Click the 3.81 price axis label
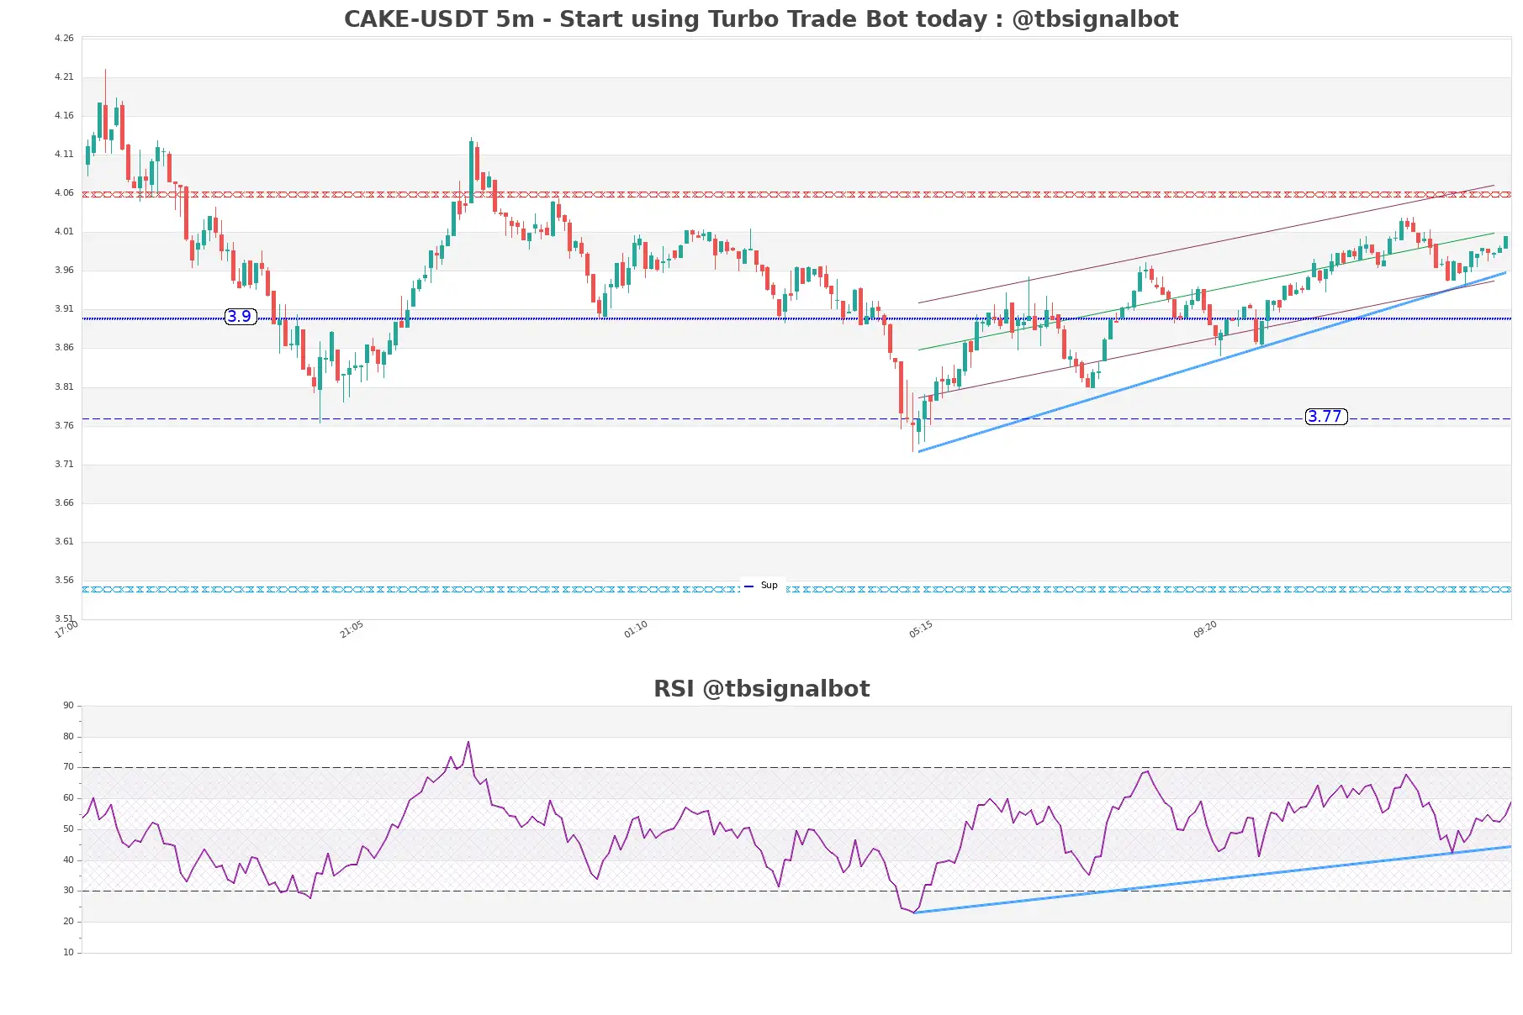1523x1015 pixels. click(64, 387)
